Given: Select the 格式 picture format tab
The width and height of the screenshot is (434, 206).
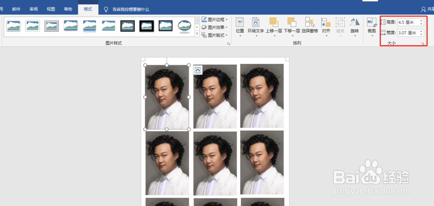Looking at the screenshot, I should [x=88, y=9].
